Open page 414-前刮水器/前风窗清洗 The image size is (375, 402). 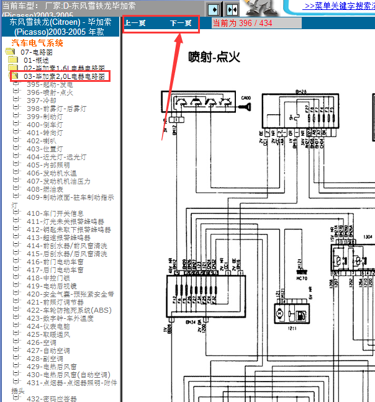pos(66,246)
